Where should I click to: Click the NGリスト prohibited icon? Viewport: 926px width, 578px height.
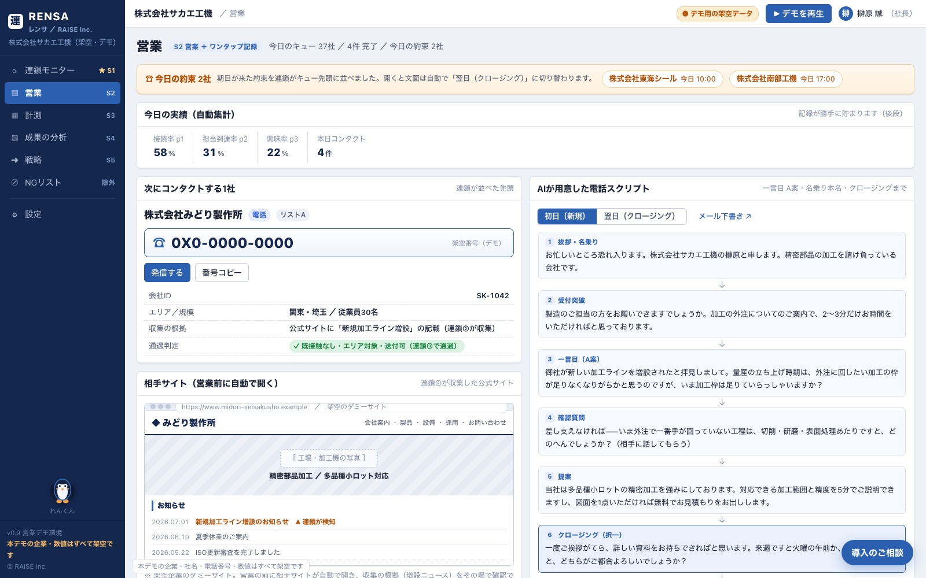pos(14,183)
